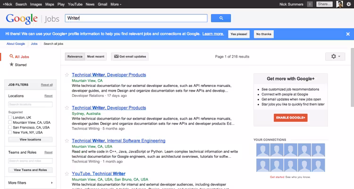Click Get started under Your Connections
Screen dimensions: 354x189
[277, 177]
